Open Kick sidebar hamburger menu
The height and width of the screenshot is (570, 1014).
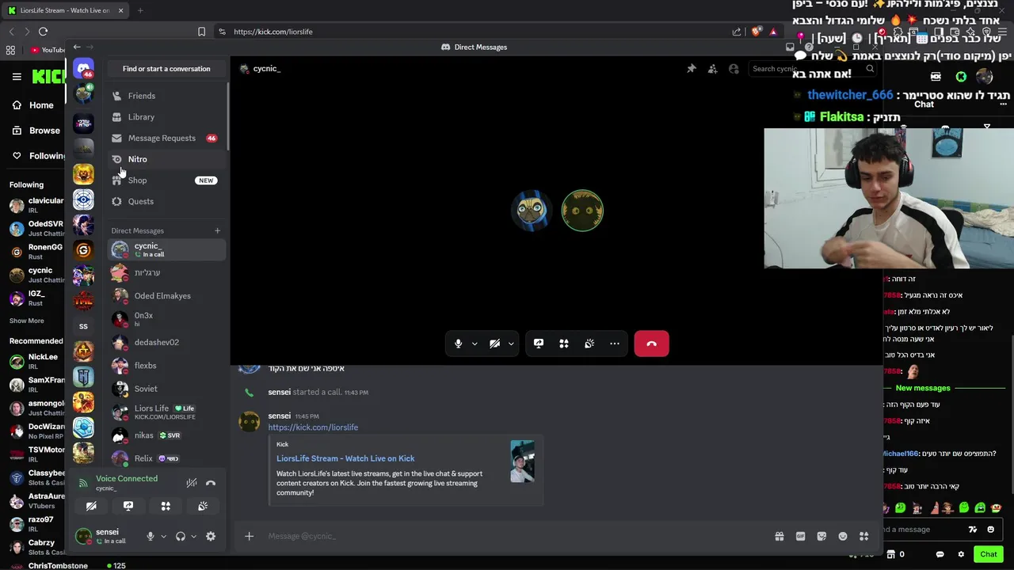[x=17, y=77]
